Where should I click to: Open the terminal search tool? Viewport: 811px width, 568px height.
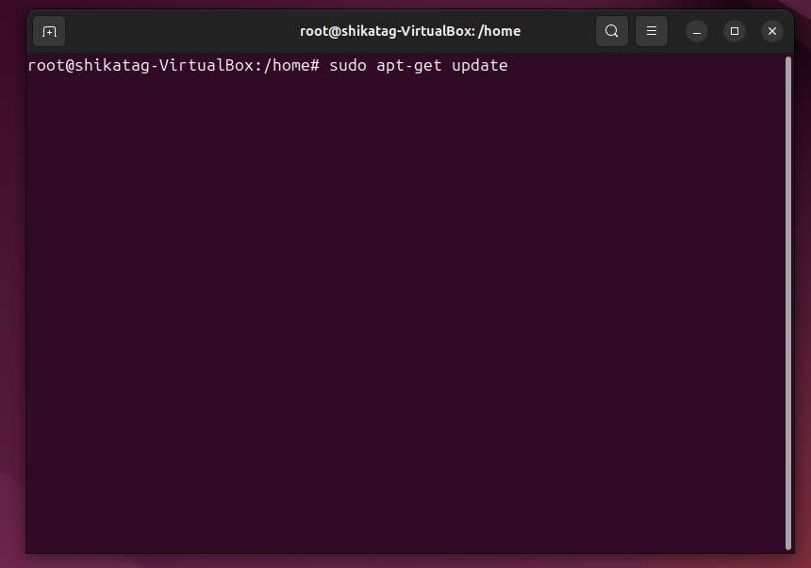[612, 31]
